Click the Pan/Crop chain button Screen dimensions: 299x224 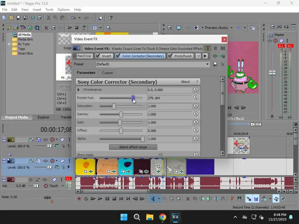click(x=84, y=56)
